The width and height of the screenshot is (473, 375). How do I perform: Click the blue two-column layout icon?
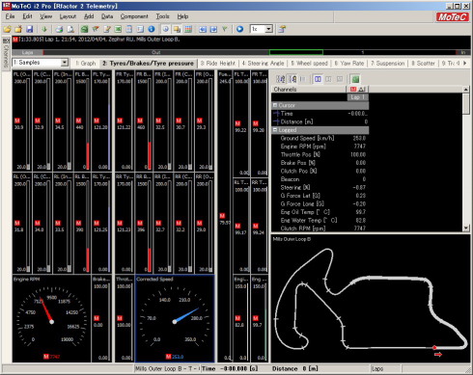coord(318,79)
